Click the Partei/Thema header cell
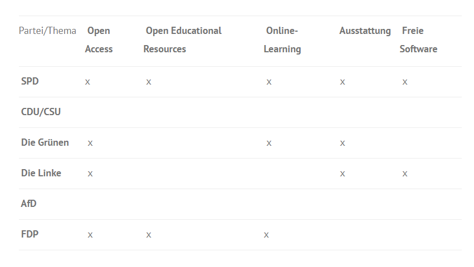 click(47, 31)
